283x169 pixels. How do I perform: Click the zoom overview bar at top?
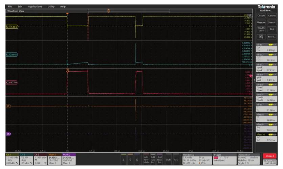pos(129,11)
